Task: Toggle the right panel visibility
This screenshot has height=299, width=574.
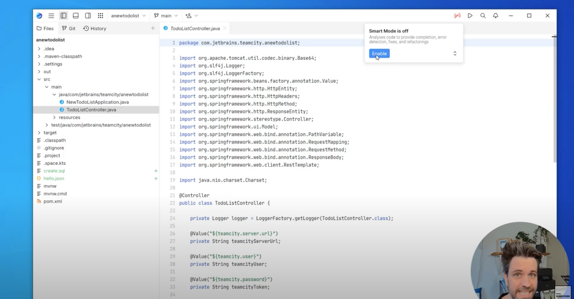Action: [88, 15]
